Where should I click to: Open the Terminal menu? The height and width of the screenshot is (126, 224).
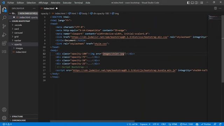[x=78, y=3]
